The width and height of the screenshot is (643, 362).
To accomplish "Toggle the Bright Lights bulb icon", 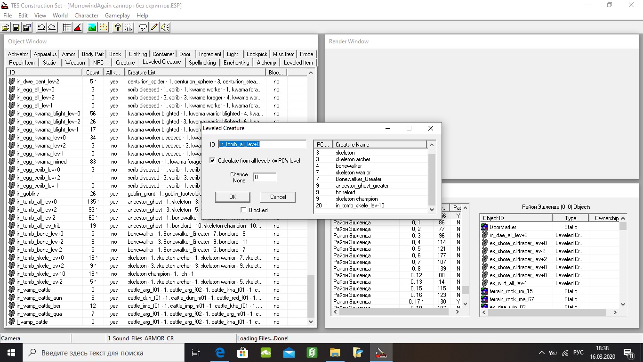I will [118, 27].
